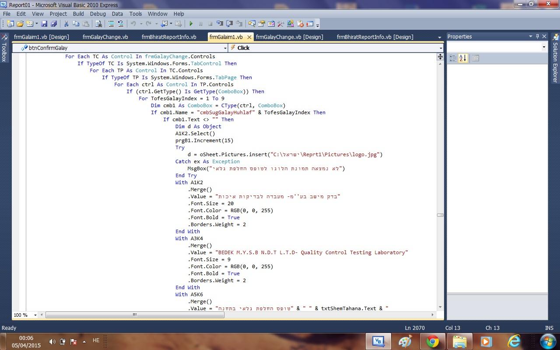Open Object Browser toolbar icon
Image resolution: width=560 pixels, height=350 pixels.
point(271,24)
